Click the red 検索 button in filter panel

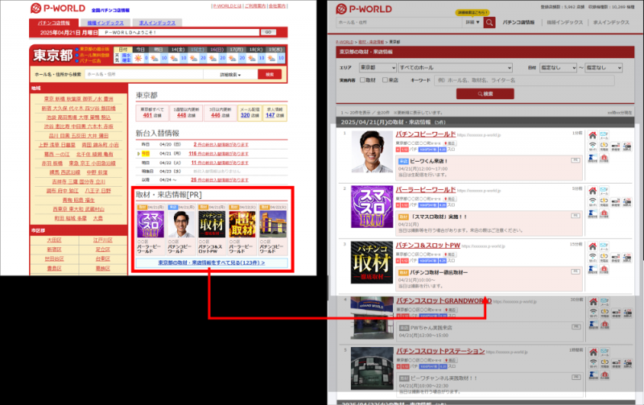point(485,94)
